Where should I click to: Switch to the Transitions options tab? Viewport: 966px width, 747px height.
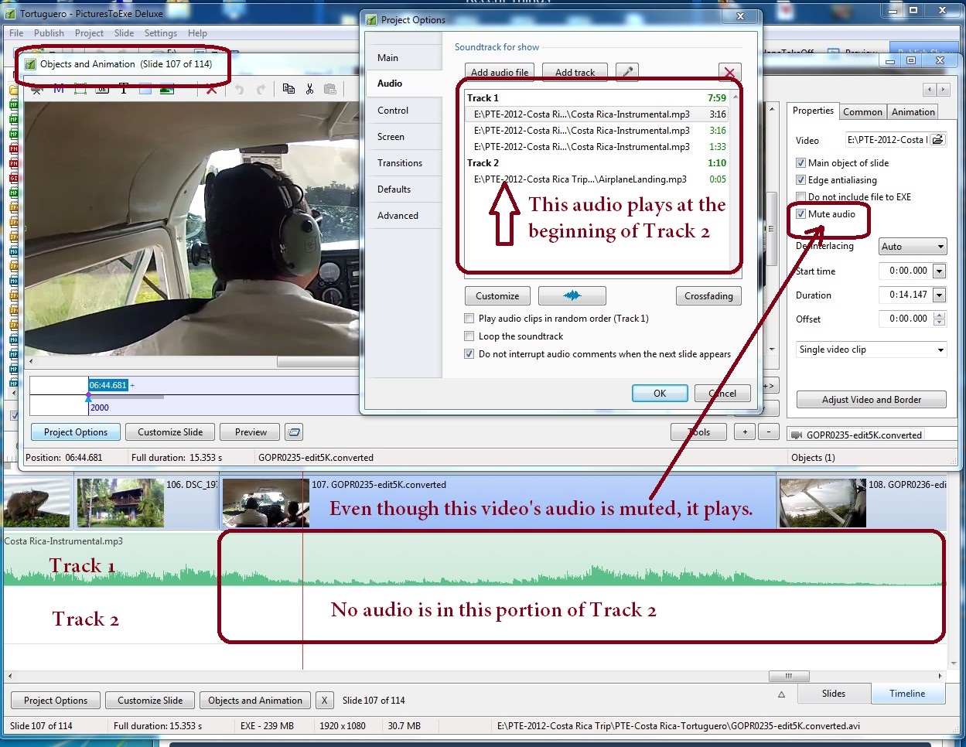coord(400,163)
